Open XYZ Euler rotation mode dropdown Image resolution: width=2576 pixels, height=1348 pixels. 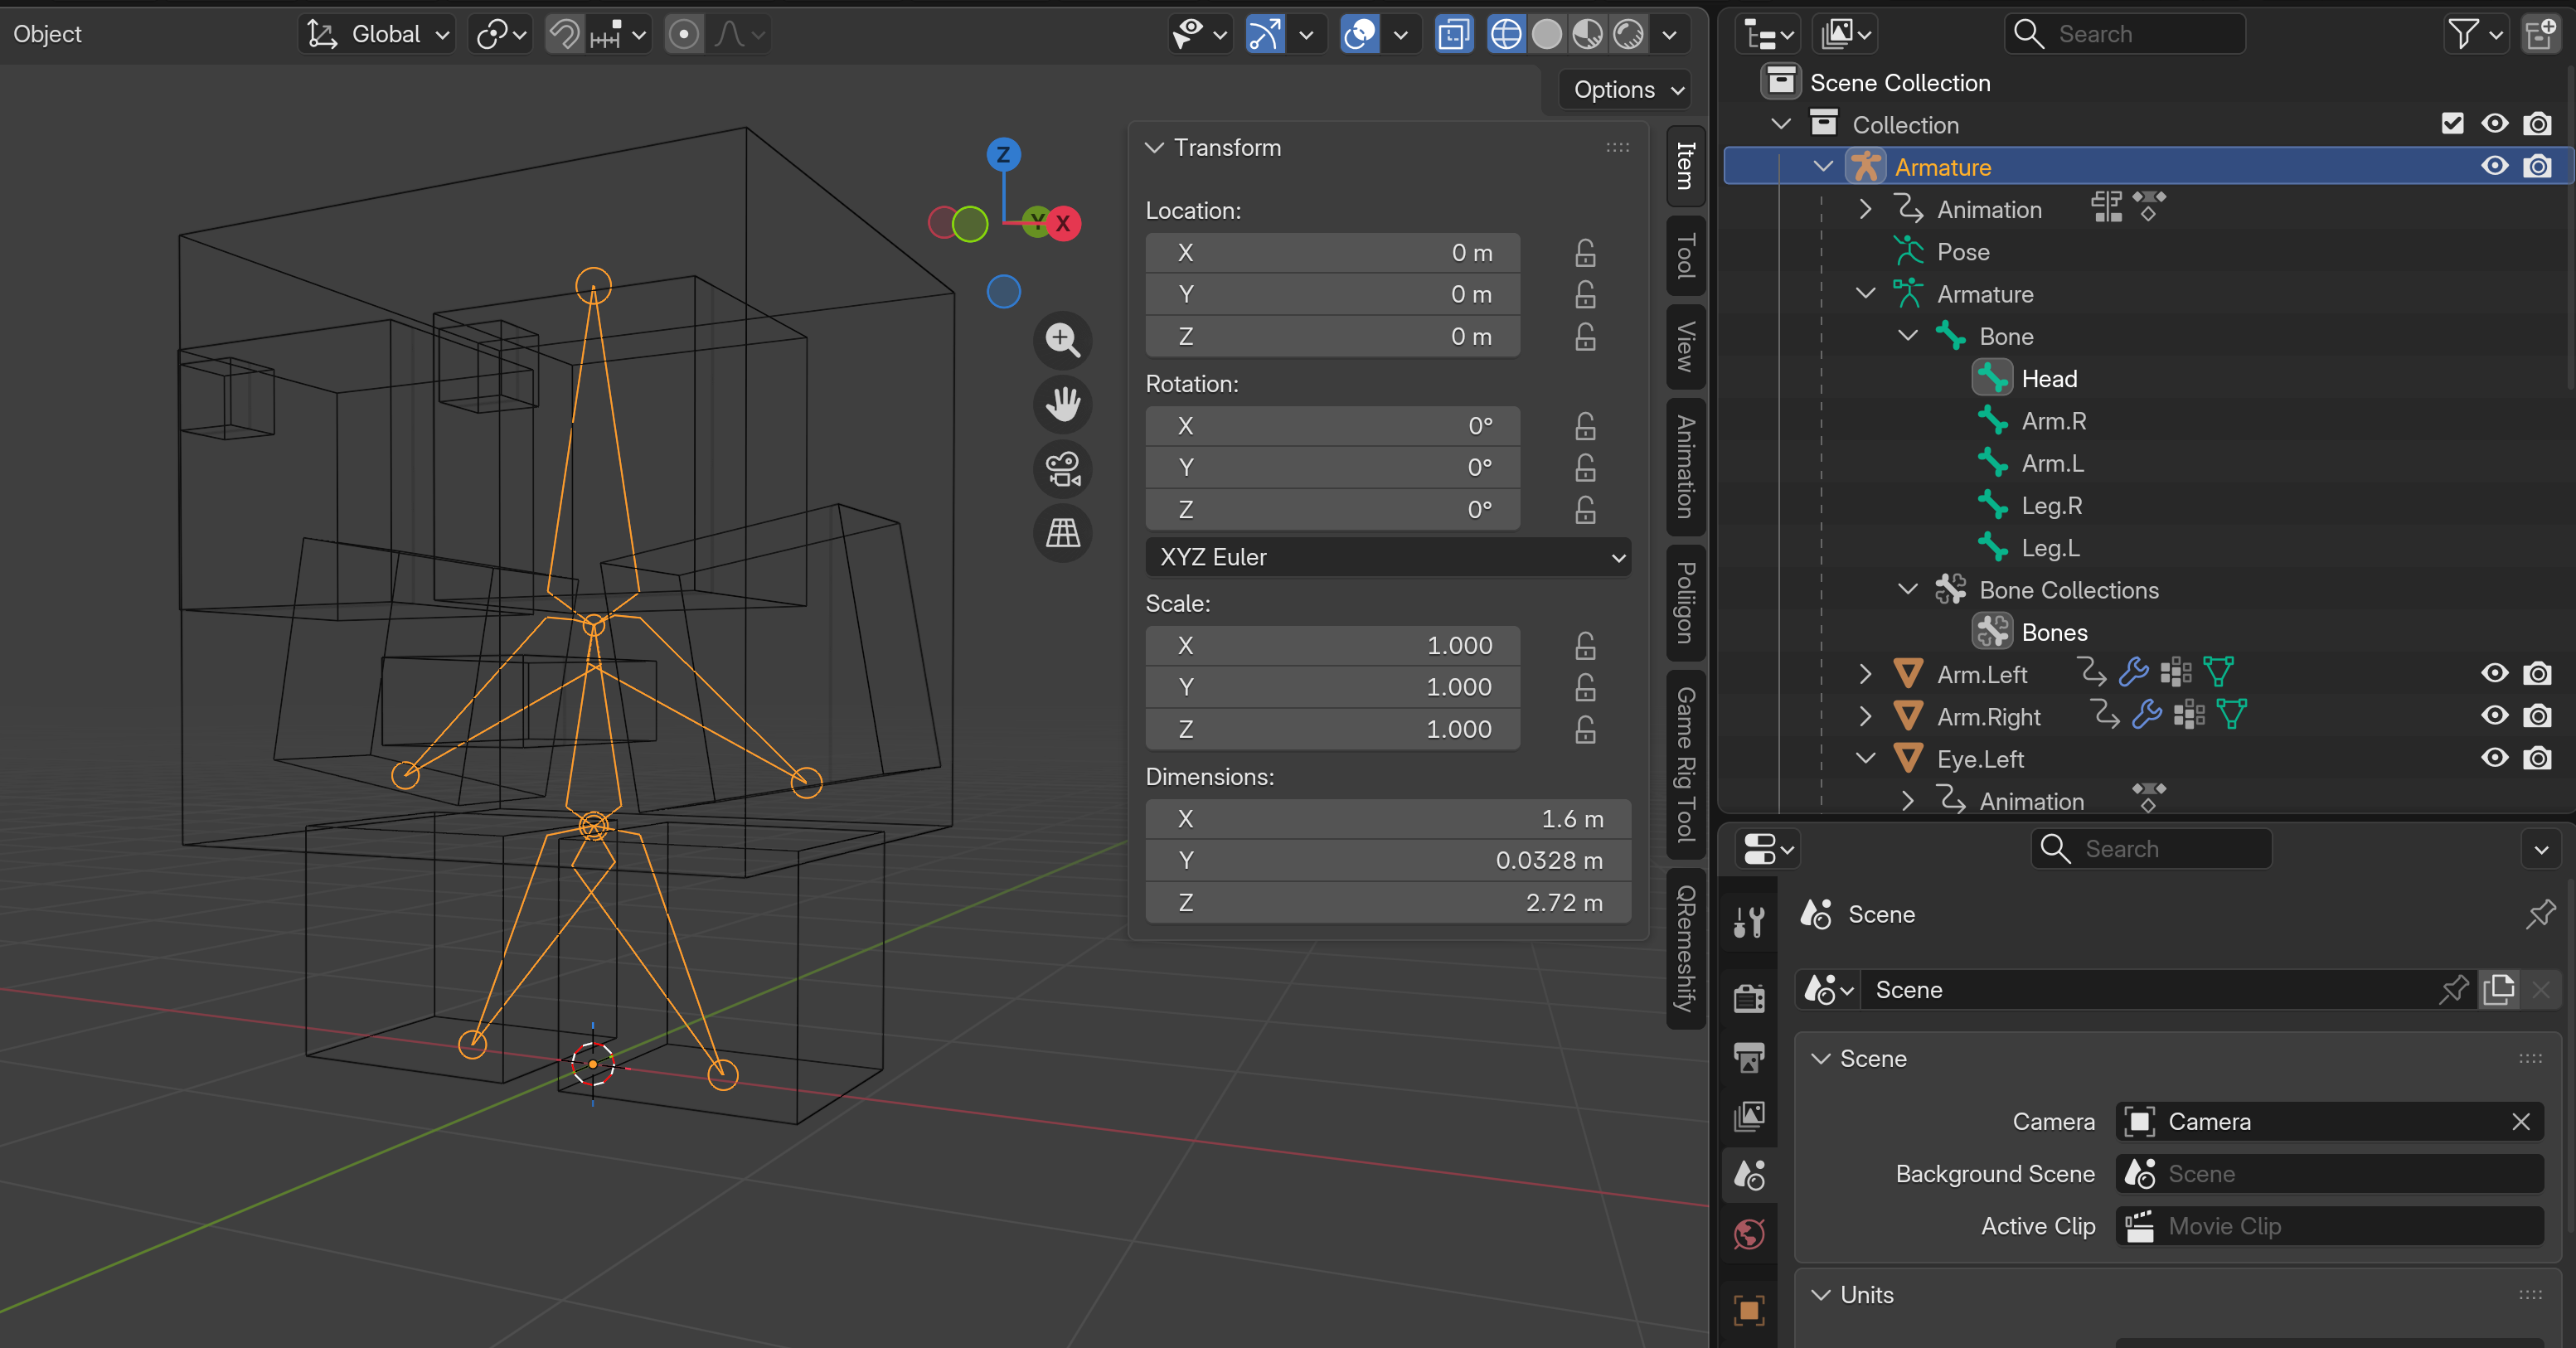pos(1387,557)
